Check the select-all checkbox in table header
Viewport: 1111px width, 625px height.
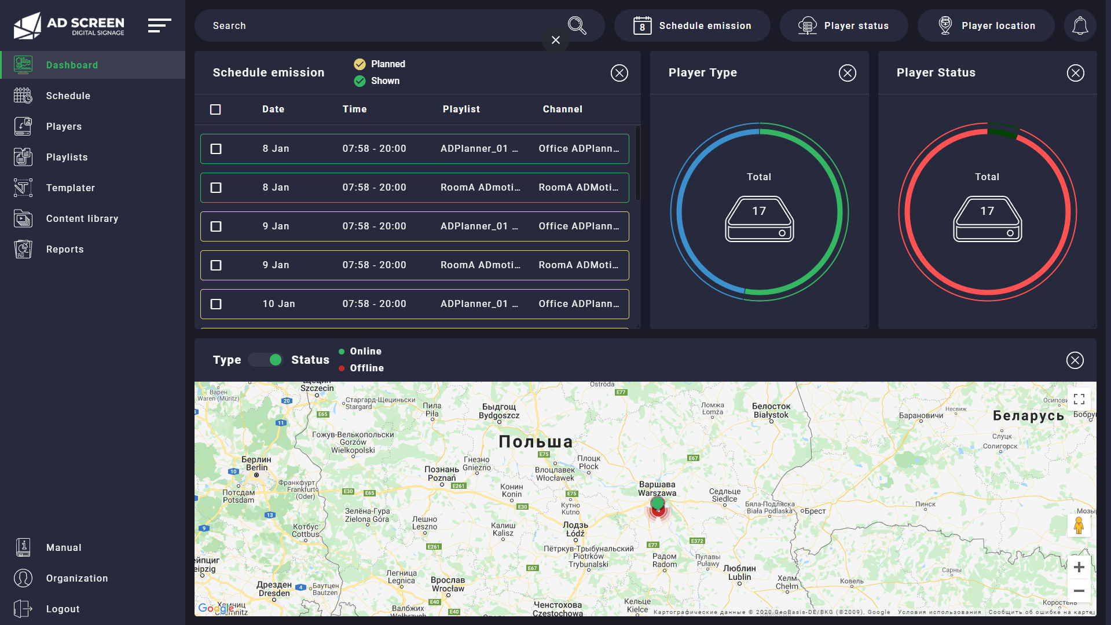215,109
